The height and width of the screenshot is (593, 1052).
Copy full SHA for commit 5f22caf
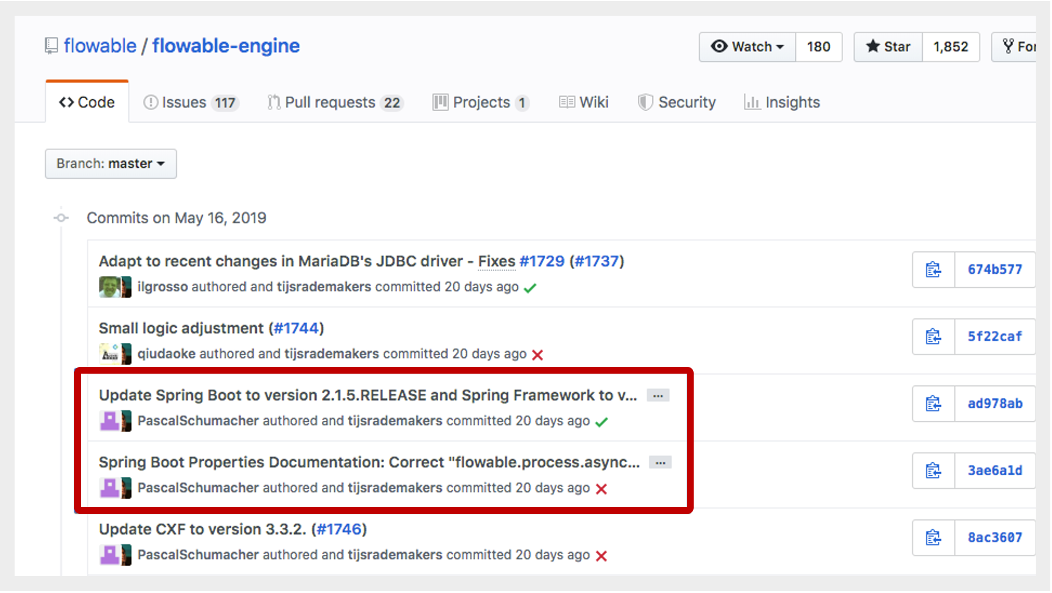click(933, 337)
